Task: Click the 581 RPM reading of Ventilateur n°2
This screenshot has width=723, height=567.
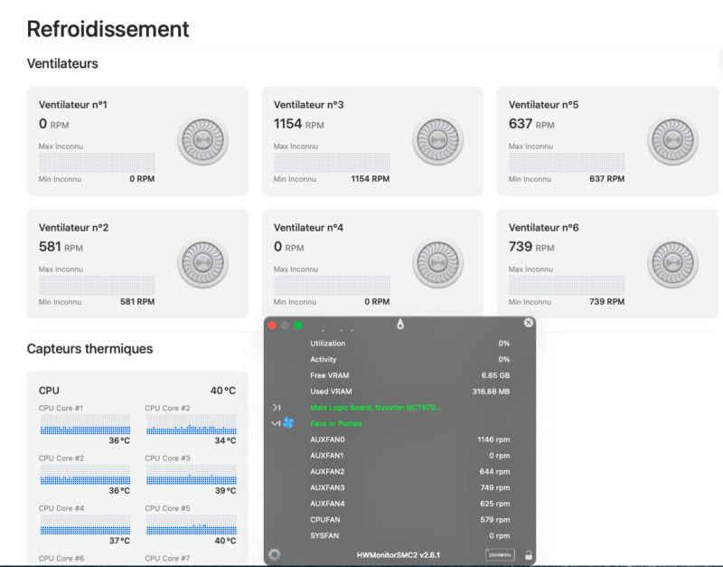Action: tap(61, 247)
